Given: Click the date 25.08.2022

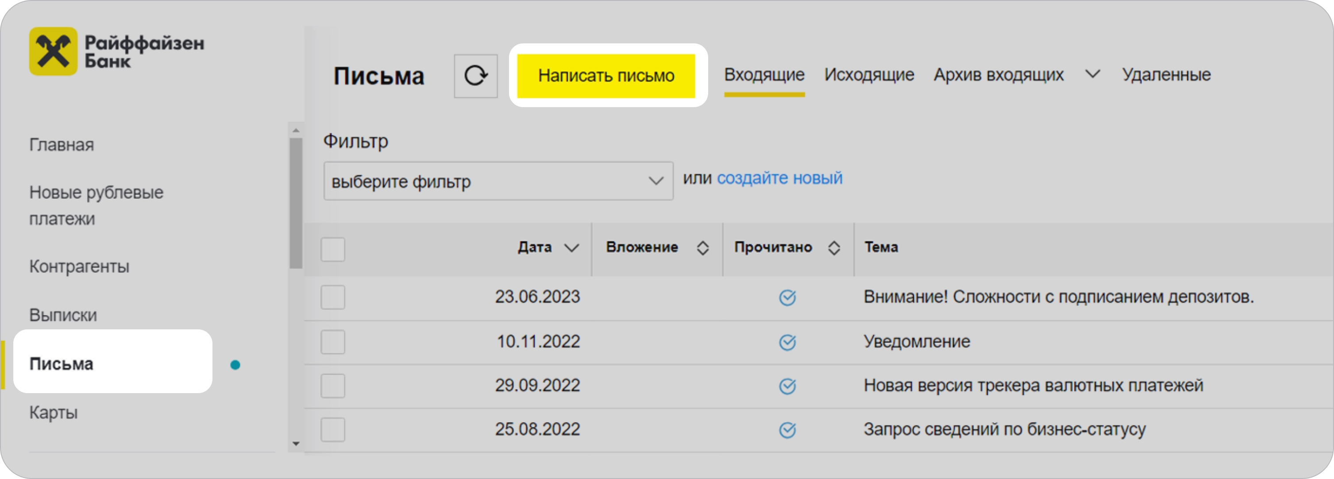Looking at the screenshot, I should tap(537, 429).
